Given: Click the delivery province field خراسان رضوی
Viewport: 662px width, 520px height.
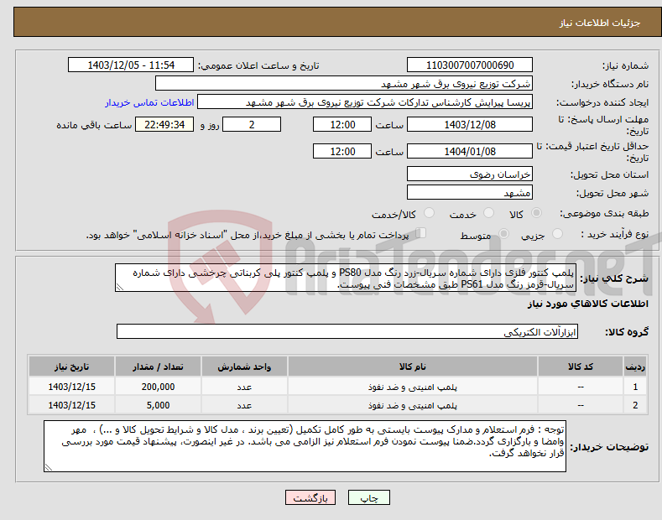Looking at the screenshot, I should tap(470, 174).
